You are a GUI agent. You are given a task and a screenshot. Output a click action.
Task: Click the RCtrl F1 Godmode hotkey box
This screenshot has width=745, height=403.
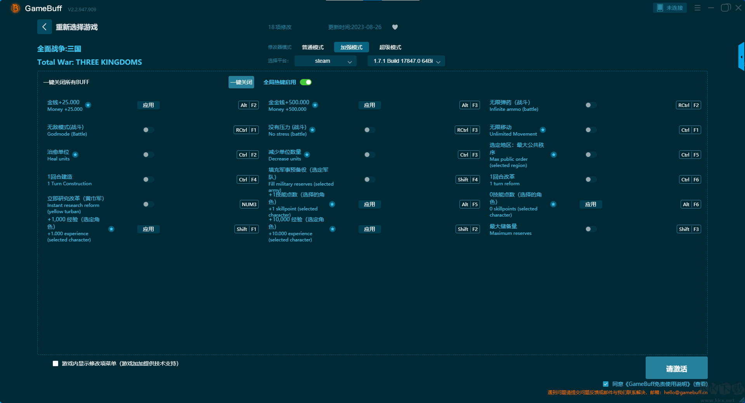[246, 130]
